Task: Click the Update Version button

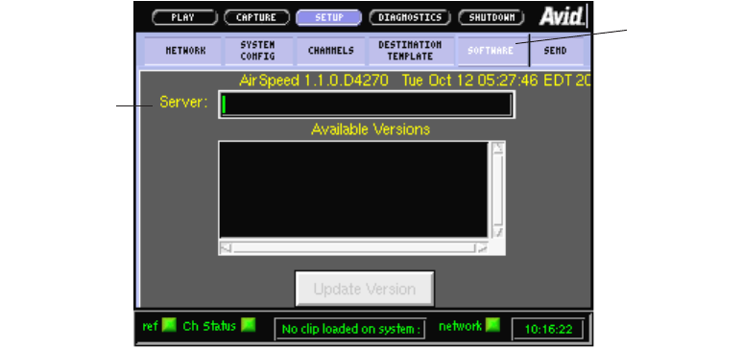Action: (x=365, y=289)
